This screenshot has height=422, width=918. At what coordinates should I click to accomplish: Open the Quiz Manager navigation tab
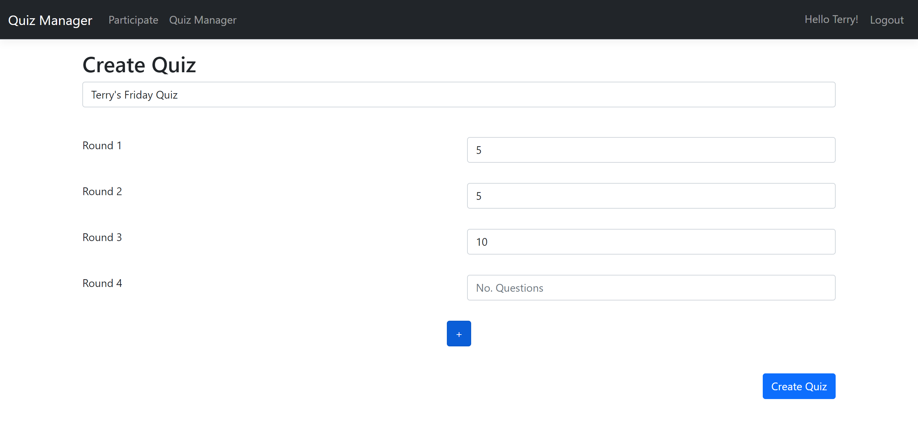coord(203,20)
